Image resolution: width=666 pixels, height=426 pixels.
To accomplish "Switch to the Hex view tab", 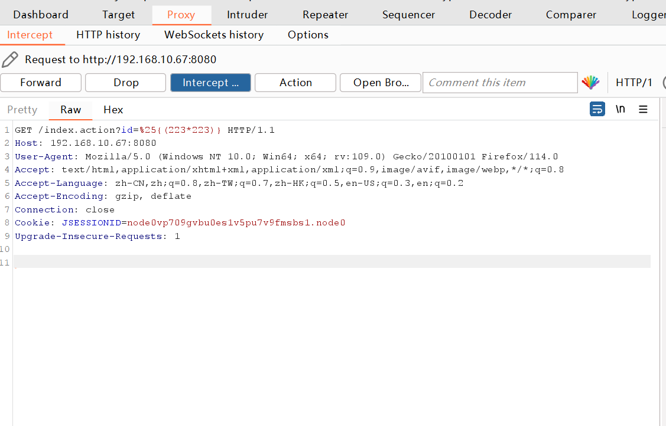I will [x=113, y=110].
